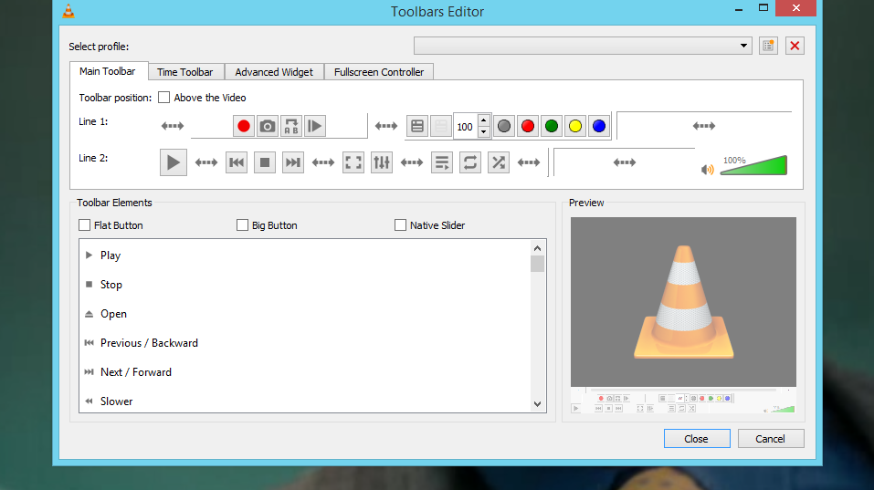The height and width of the screenshot is (490, 874).
Task: Click the red X Delete profile icon
Action: 795,46
